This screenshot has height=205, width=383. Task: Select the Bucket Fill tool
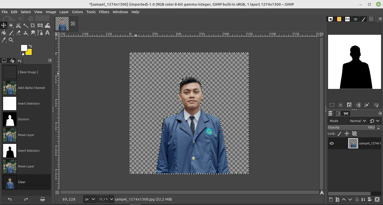point(4,33)
